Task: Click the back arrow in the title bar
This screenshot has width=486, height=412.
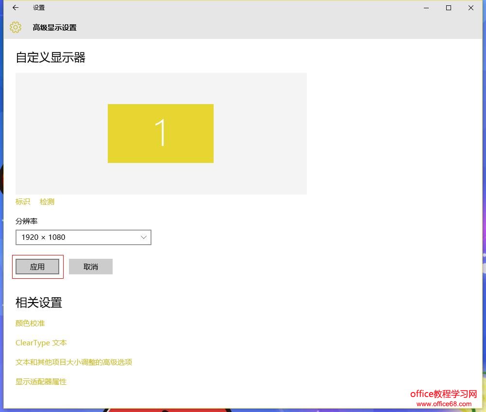Action: [x=15, y=8]
